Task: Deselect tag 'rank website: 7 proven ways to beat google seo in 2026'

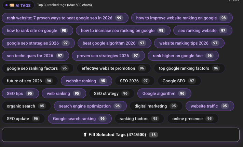Action: 65,18
